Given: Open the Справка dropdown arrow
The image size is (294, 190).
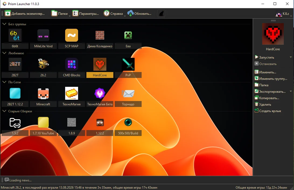Looking at the screenshot, I should pyautogui.click(x=125, y=16).
